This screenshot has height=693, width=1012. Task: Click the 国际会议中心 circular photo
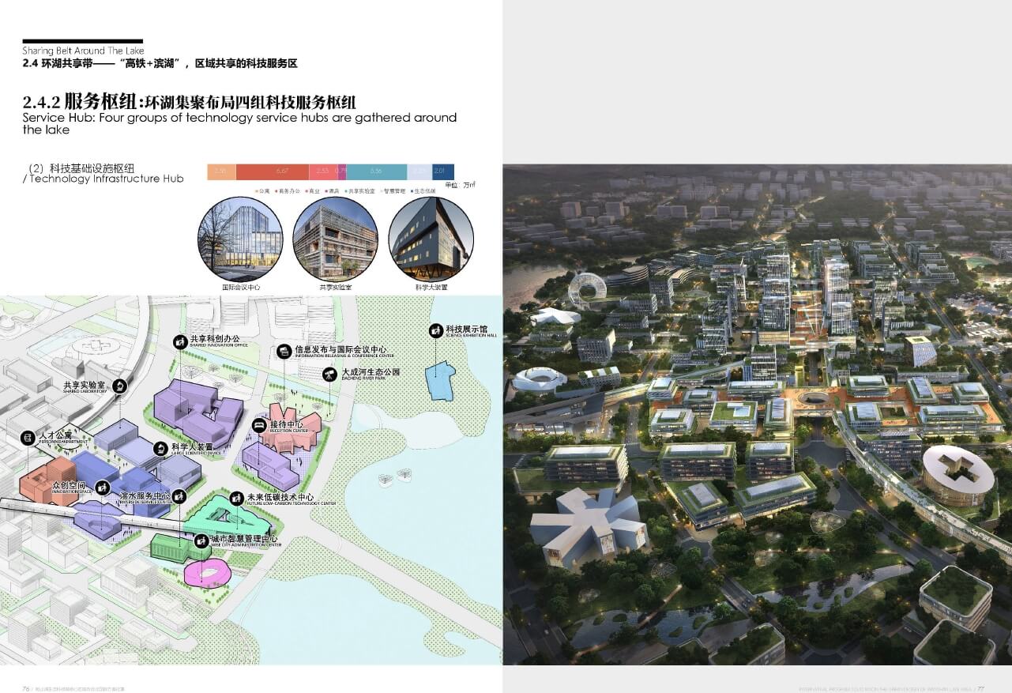coord(240,239)
